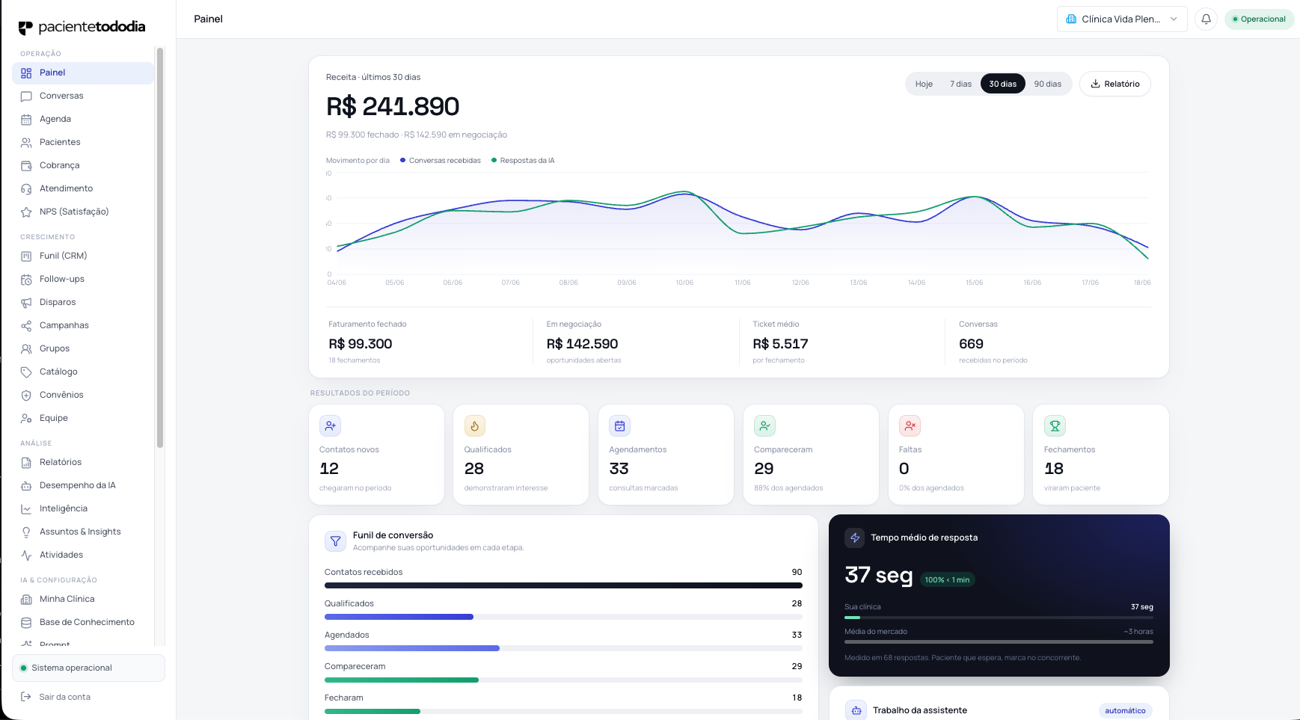Viewport: 1300px width, 720px height.
Task: Click the Funil de conversão filter icon
Action: point(335,541)
